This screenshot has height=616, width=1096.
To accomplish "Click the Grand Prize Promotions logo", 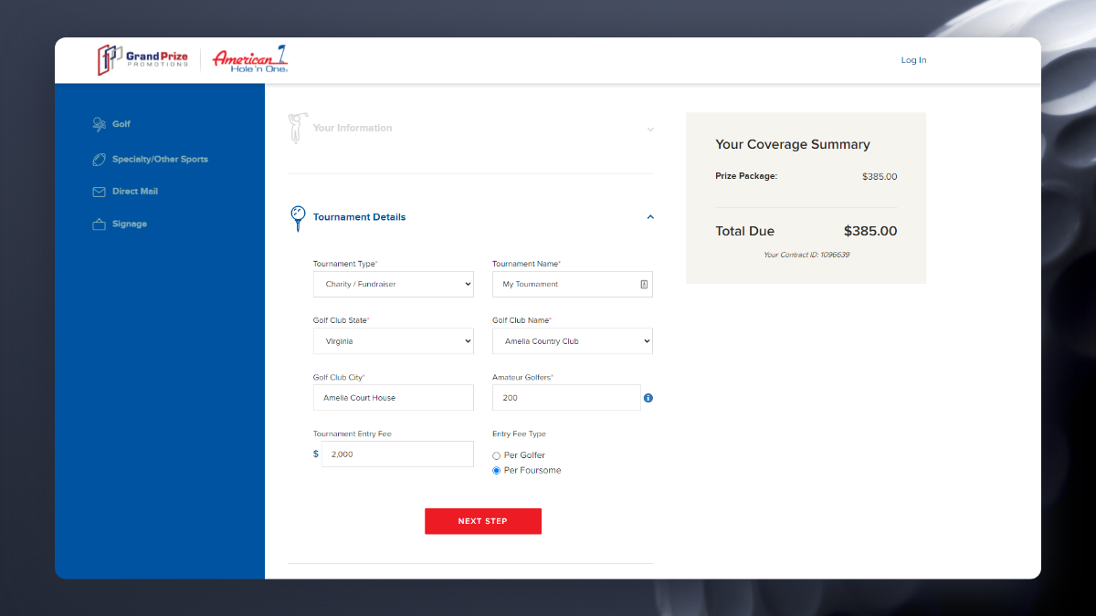I will point(142,60).
